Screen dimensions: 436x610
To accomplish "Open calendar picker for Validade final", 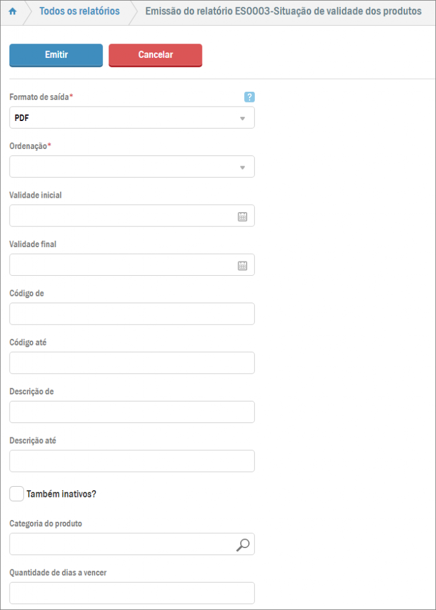I will (x=242, y=266).
